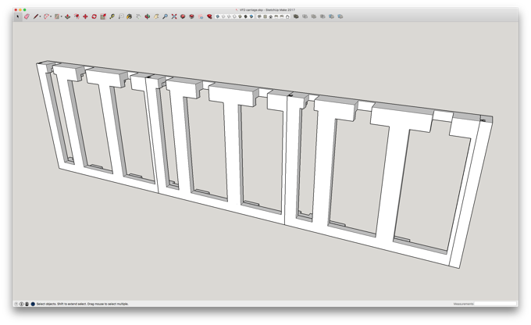Activate the Paint Bucket tool
531x325 pixels.
tap(129, 16)
